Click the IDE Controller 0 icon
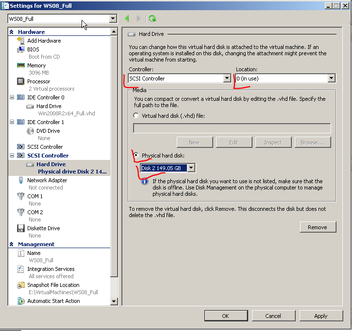Screen dimensions: 352x331 pyautogui.click(x=21, y=97)
